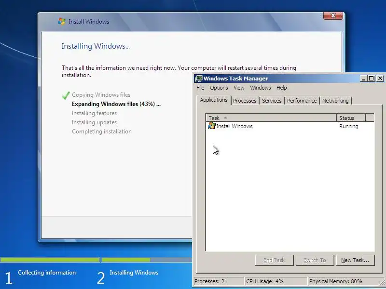Click the Task Manager resize grip
The width and height of the screenshot is (386, 289).
pyautogui.click(x=382, y=282)
